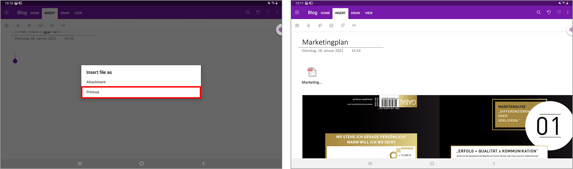Tap microphone audio icon on dimmed dialog screen

coord(18,26)
